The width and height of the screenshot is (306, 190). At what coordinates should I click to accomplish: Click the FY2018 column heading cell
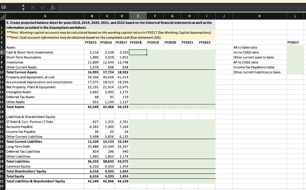pyautogui.click(x=136, y=42)
